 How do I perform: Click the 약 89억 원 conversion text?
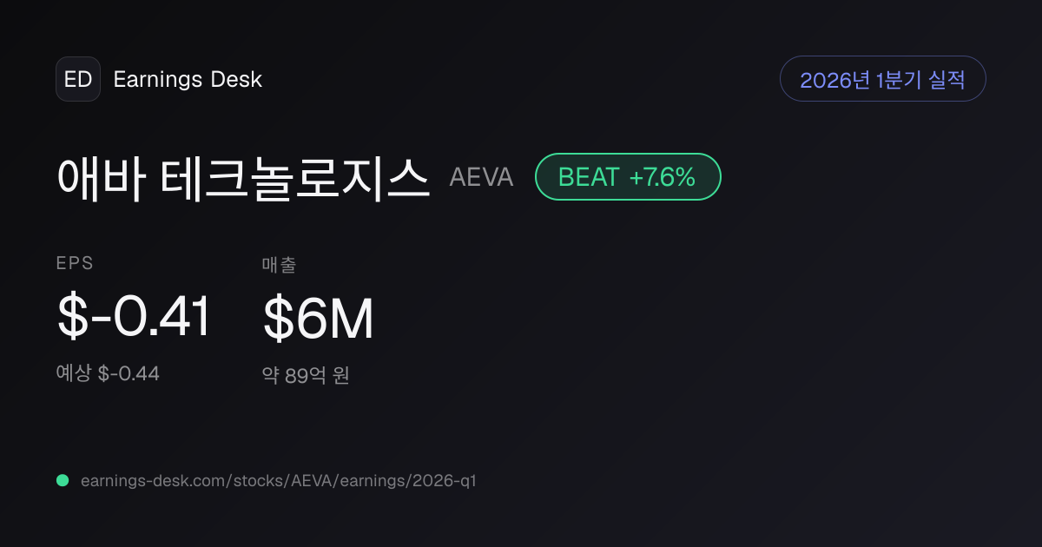tap(306, 376)
